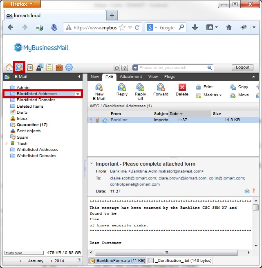This screenshot has height=268, width=262.
Task: Delete the selected email with the red X
Action: [x=182, y=90]
